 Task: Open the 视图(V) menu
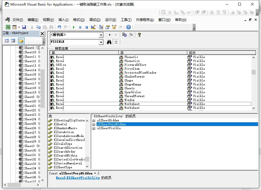[x=48, y=20]
